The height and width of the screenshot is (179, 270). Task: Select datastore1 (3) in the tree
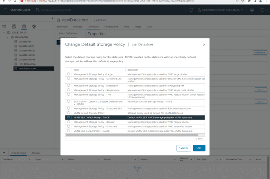[x=27, y=55]
